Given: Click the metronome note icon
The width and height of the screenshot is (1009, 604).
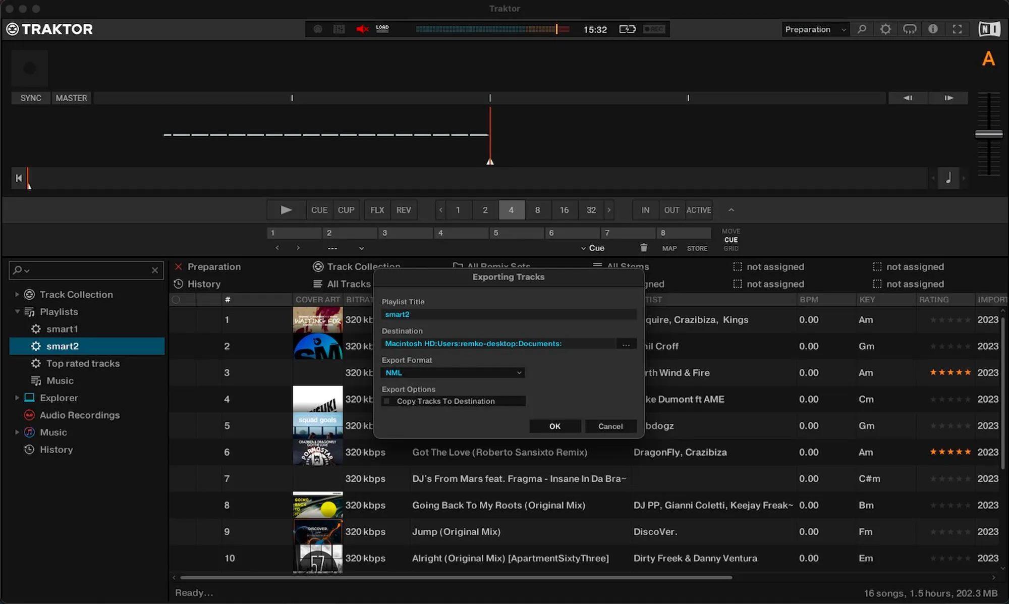Looking at the screenshot, I should pos(948,178).
